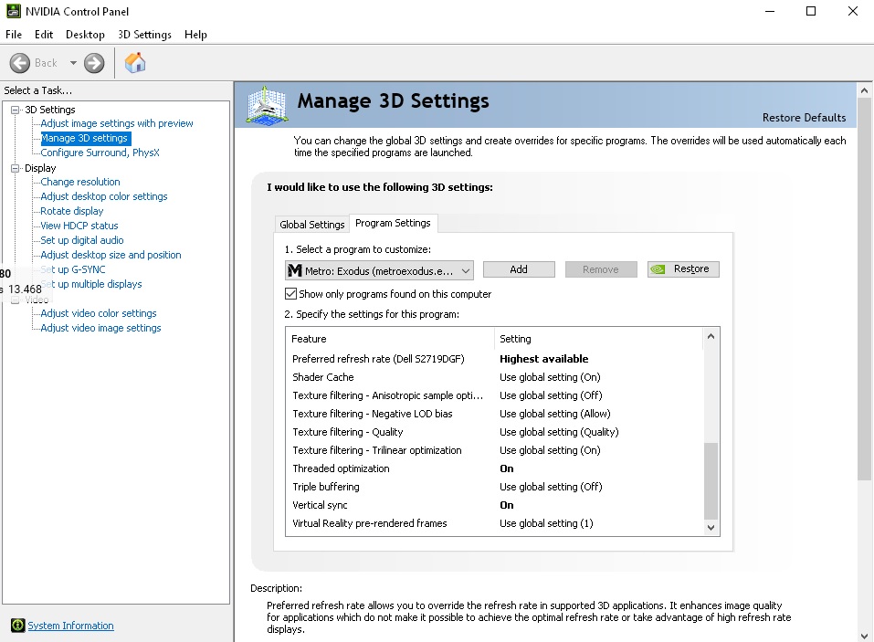Click the NVIDIA Control Panel title icon
Viewport: 874px width, 642px height.
point(12,12)
